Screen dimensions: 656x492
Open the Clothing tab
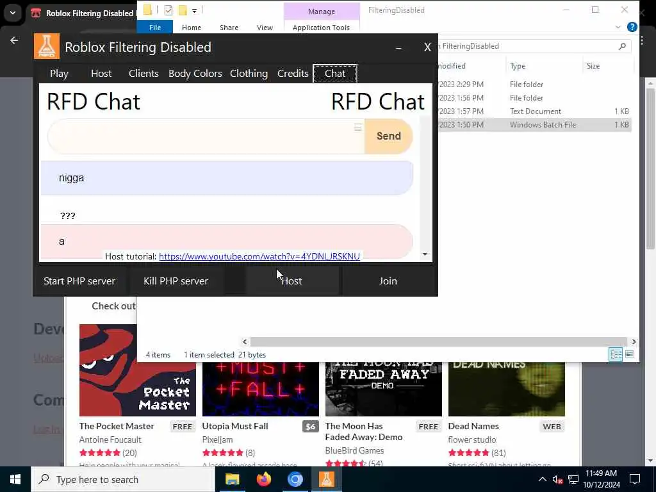tap(249, 74)
